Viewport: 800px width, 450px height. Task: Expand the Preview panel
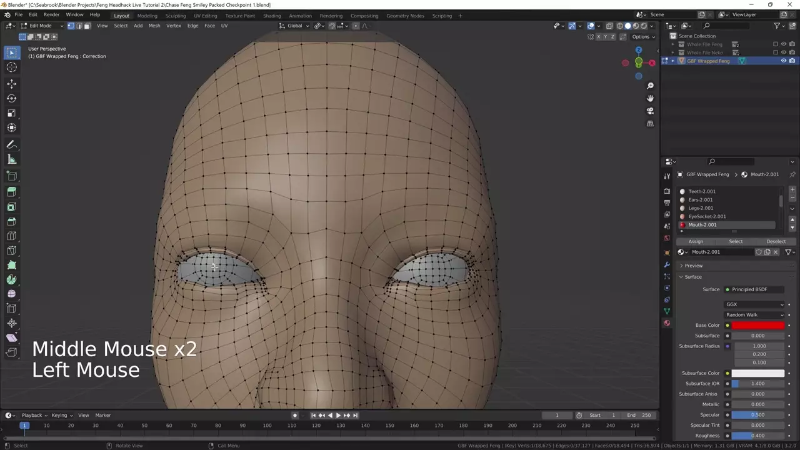coord(693,266)
